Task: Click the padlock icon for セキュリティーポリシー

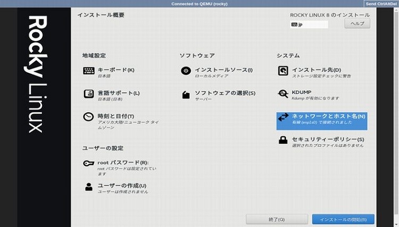Action: pyautogui.click(x=283, y=140)
